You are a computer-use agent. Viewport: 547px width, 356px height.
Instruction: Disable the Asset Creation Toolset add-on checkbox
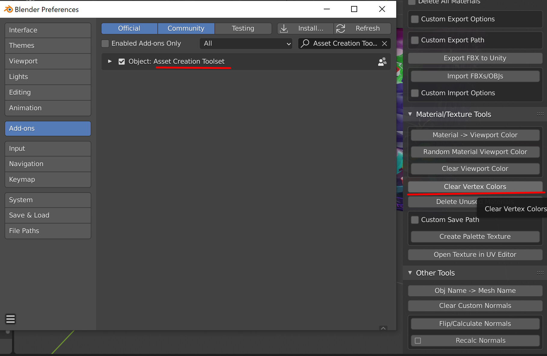[121, 61]
